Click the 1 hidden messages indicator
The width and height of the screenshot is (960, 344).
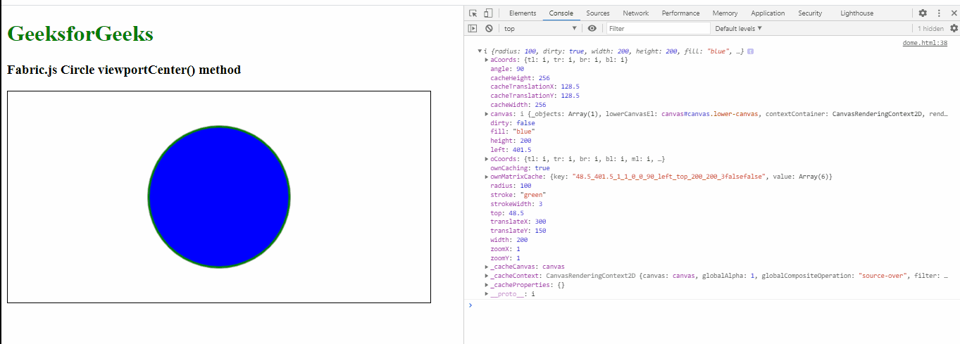930,28
